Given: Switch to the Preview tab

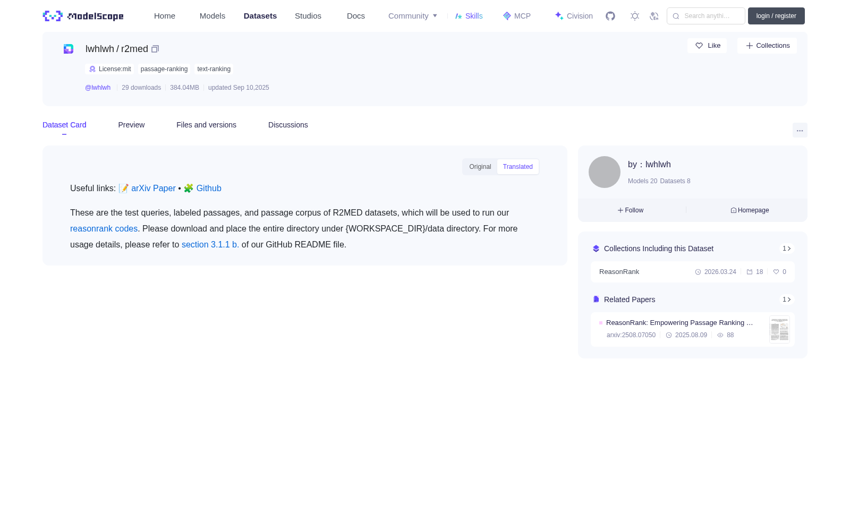Looking at the screenshot, I should click(x=131, y=125).
